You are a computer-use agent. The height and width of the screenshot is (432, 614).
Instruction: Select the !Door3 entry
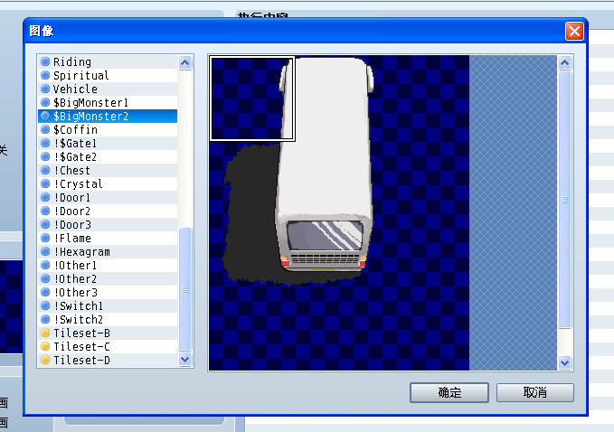pyautogui.click(x=108, y=224)
